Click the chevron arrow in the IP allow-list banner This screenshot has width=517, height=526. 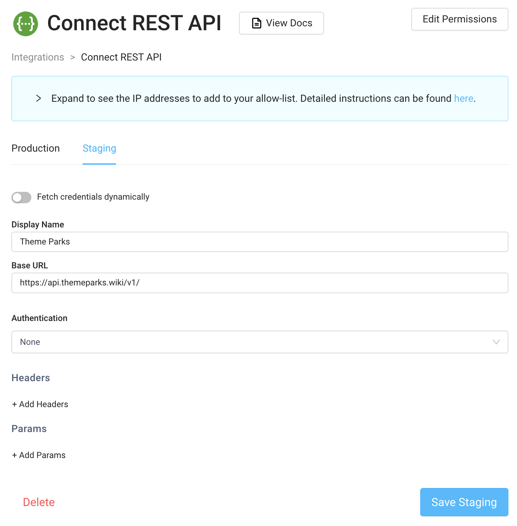38,99
